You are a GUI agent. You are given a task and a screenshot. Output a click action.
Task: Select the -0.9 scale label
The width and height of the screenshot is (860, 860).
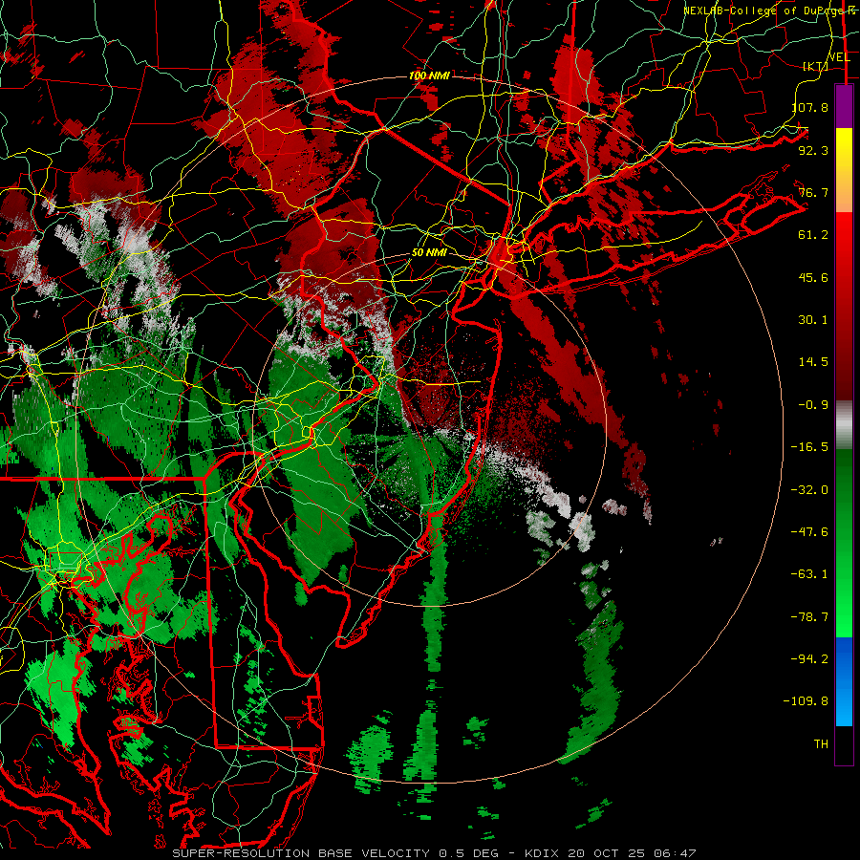pyautogui.click(x=813, y=405)
